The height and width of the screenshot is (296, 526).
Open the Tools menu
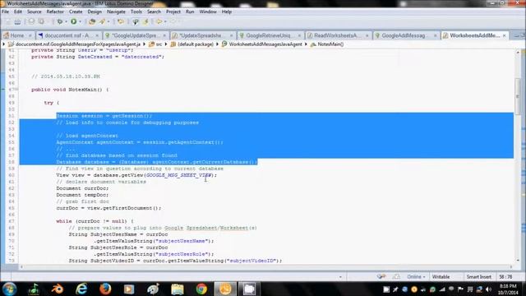click(136, 12)
